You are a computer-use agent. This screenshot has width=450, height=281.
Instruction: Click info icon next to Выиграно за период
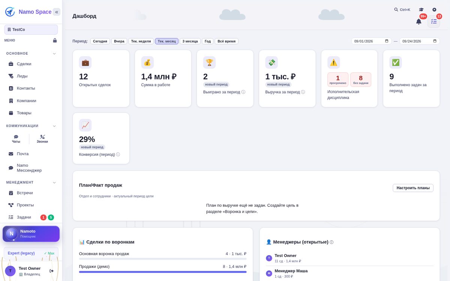pos(243,92)
